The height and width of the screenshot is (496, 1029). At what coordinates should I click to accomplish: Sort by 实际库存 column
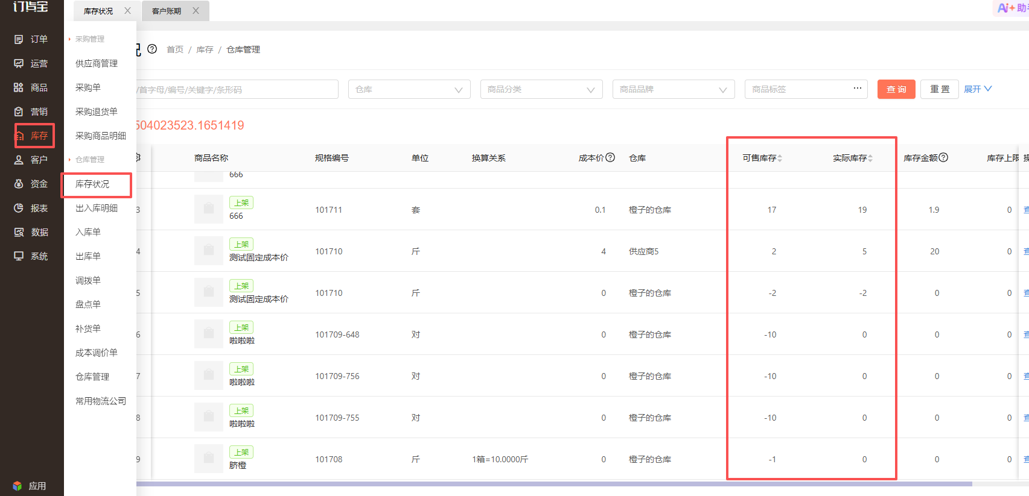tap(870, 158)
